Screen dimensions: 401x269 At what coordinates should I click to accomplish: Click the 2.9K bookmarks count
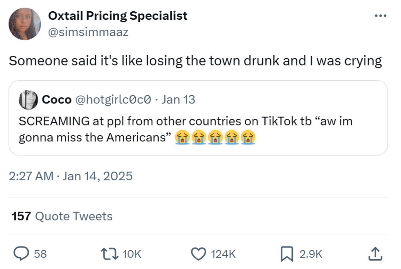click(311, 254)
